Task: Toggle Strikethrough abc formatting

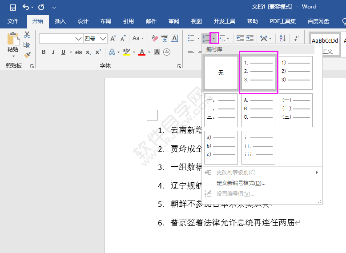Action: 79,52
